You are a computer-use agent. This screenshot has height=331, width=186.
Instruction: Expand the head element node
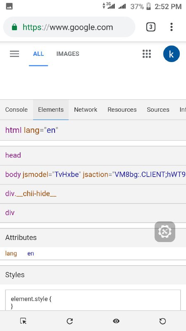point(93,156)
